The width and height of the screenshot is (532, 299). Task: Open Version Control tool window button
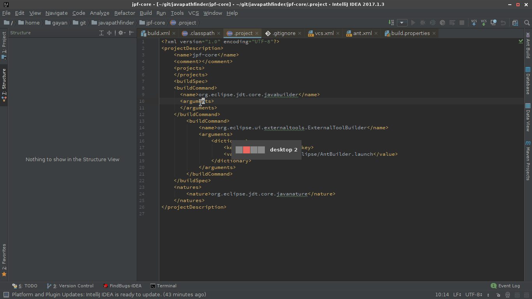click(x=70, y=285)
